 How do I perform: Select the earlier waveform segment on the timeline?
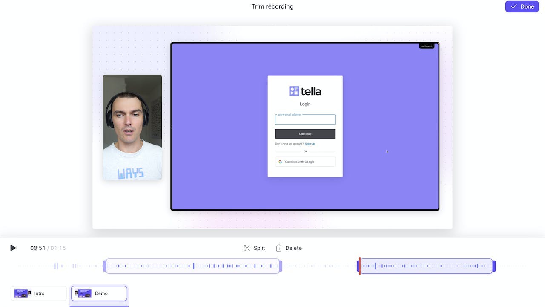point(192,266)
